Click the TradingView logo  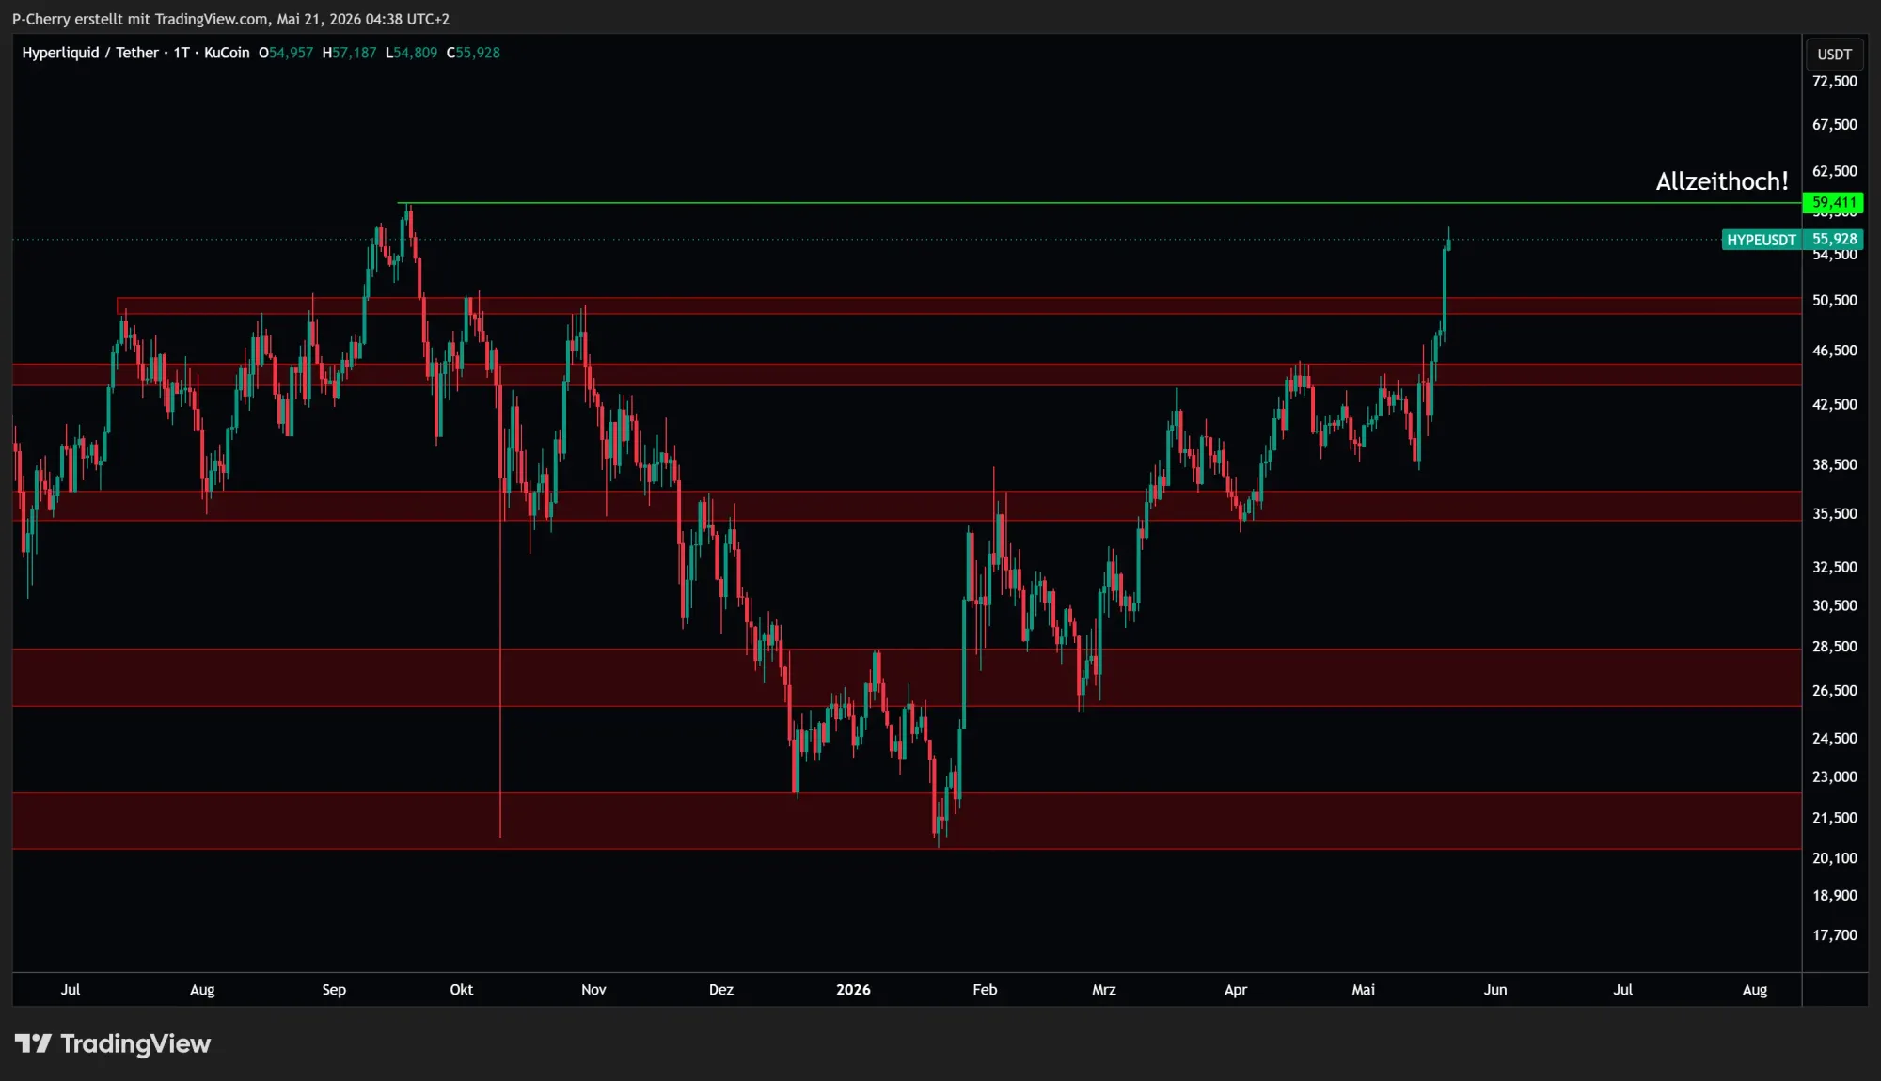click(x=112, y=1043)
